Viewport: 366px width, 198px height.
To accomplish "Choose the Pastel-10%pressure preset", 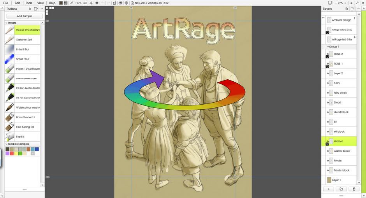I will 23,69.
